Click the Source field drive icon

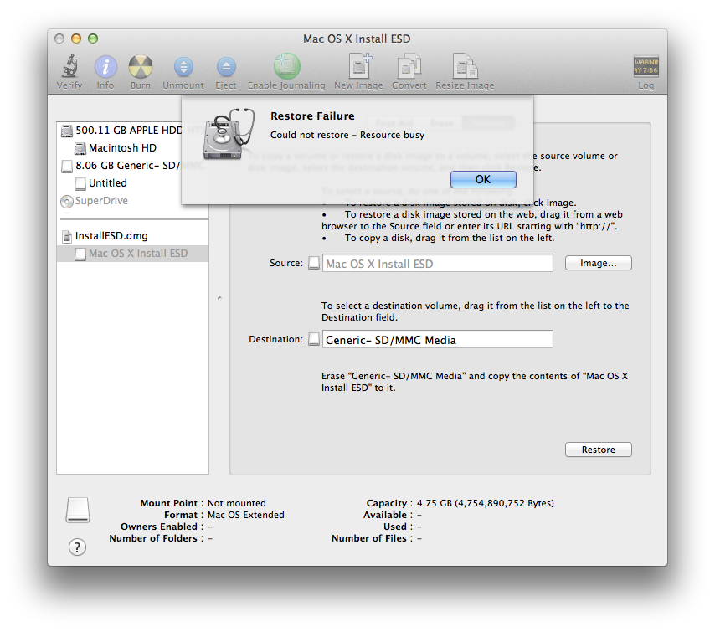[314, 263]
